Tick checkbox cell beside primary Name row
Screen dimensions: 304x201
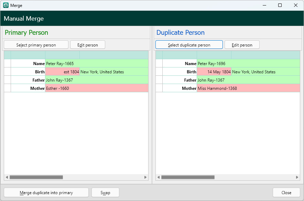pyautogui.click(x=7, y=63)
